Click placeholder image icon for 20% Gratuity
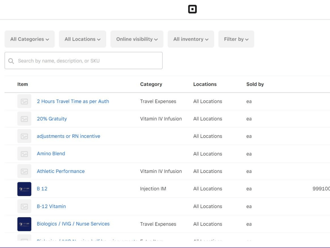The image size is (330, 248). click(24, 119)
